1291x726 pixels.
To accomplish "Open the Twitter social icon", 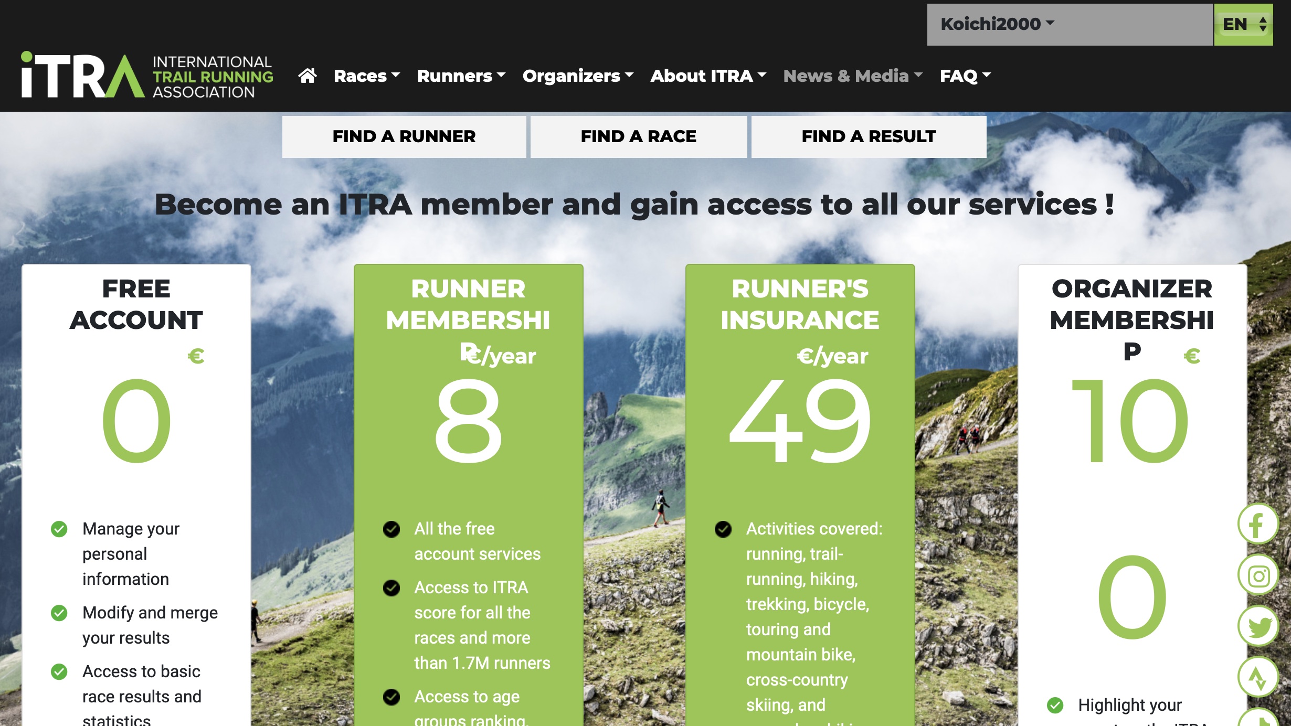I will [x=1257, y=626].
